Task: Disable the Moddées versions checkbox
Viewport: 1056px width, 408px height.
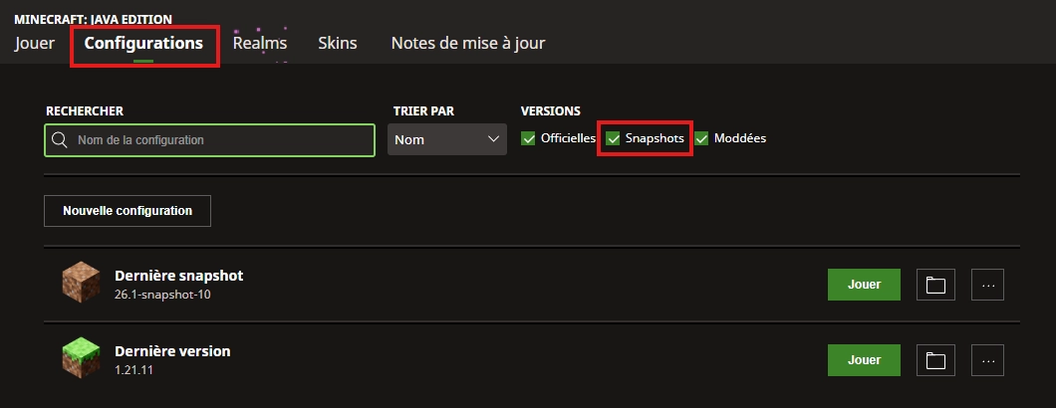Action: click(701, 138)
